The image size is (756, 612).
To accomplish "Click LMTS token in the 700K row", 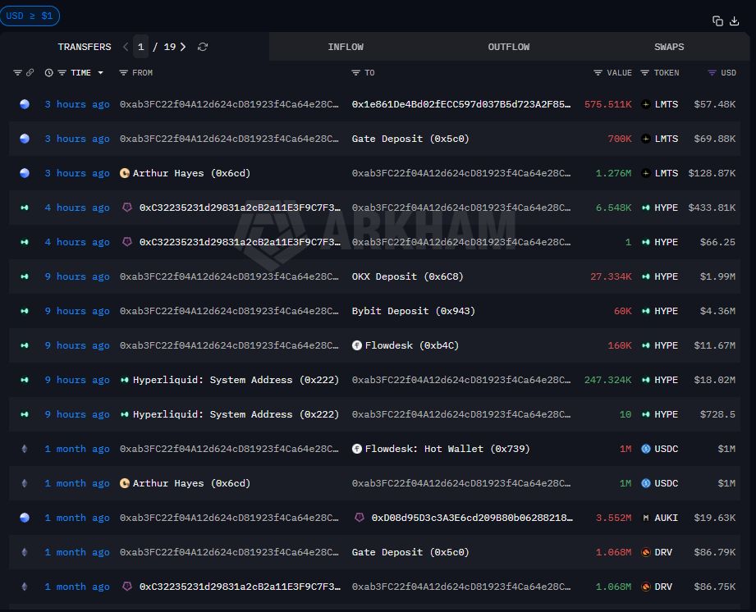I will coord(667,139).
